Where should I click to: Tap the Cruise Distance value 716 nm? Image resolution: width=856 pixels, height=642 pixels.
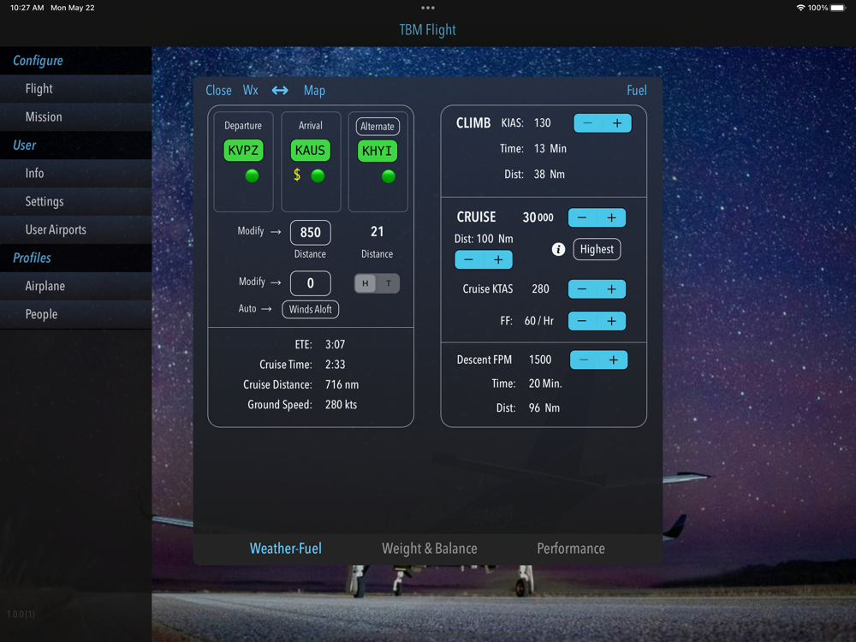click(x=342, y=385)
